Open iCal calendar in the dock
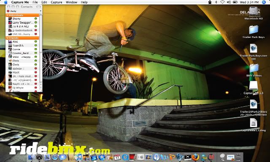The width and height of the screenshot is (270, 162). (117, 157)
